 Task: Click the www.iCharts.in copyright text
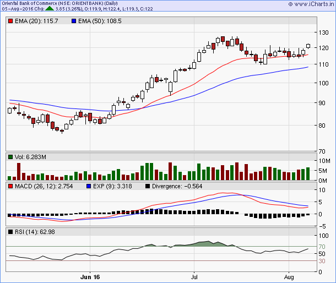pos(312,4)
